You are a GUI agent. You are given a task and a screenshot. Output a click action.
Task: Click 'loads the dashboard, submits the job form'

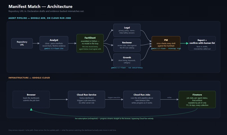pyautogui.click(x=31, y=99)
